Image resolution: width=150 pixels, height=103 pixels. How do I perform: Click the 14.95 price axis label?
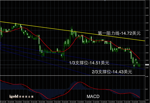tap(147, 8)
